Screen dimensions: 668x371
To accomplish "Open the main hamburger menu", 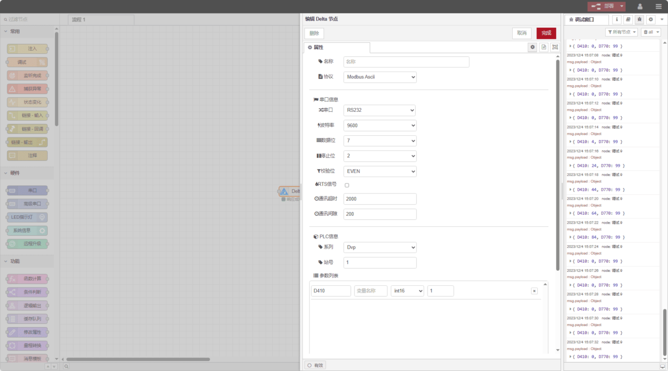I will click(659, 6).
